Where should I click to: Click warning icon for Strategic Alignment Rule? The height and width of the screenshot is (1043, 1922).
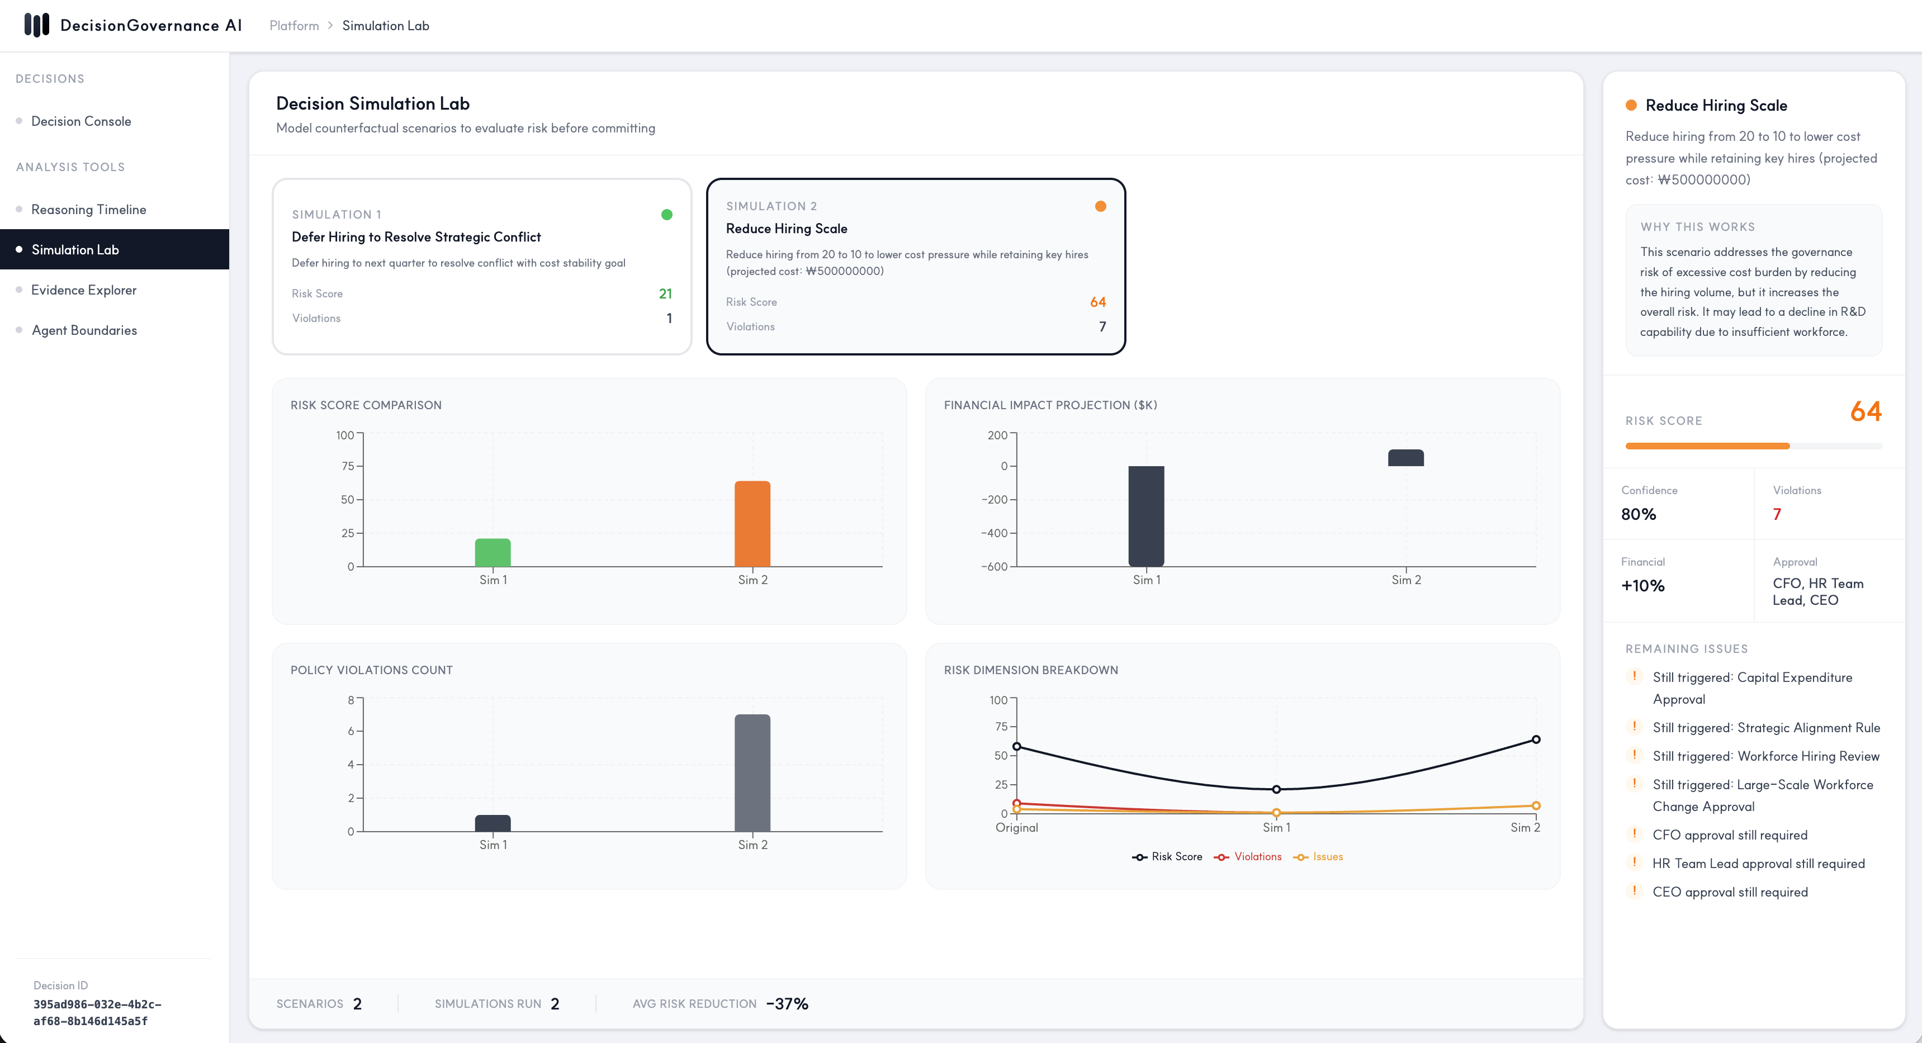tap(1634, 727)
